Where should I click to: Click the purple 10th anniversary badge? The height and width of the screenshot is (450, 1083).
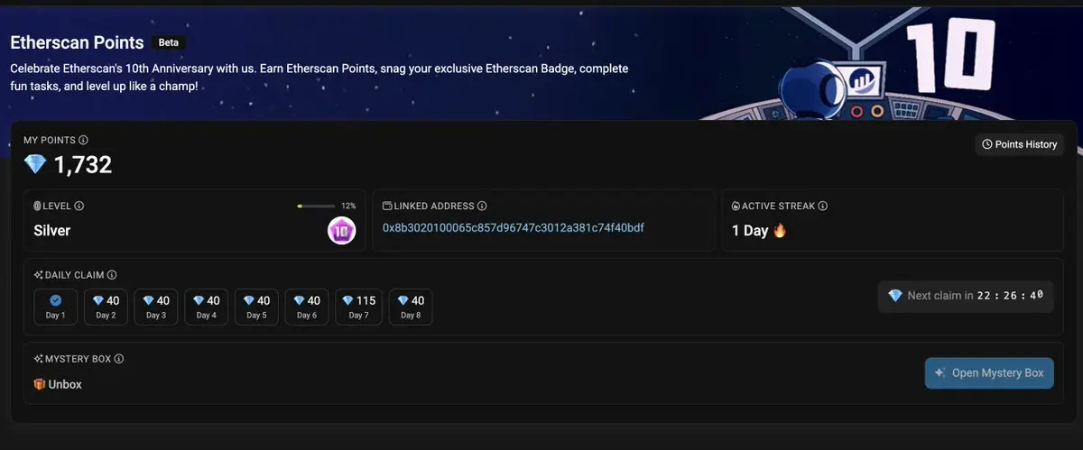pyautogui.click(x=340, y=231)
